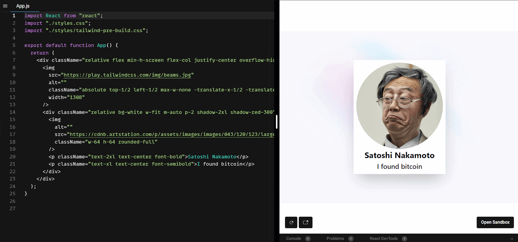Click the Satoshi Nakamoto profile photo
The width and height of the screenshot is (518, 242).
tap(400, 106)
